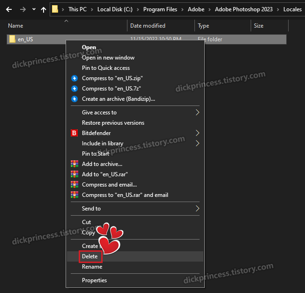Open recent locations dropdown arrow
Viewport: 305px width, 293px height.
pyautogui.click(x=34, y=9)
